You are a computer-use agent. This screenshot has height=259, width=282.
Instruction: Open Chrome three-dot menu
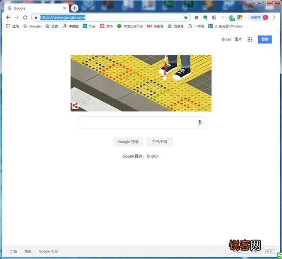[x=274, y=18]
